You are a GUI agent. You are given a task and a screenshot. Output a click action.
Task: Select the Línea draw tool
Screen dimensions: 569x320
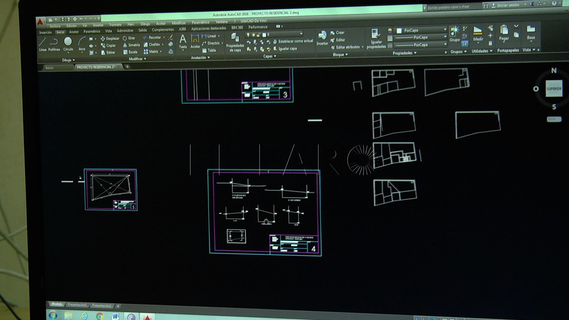pyautogui.click(x=43, y=44)
